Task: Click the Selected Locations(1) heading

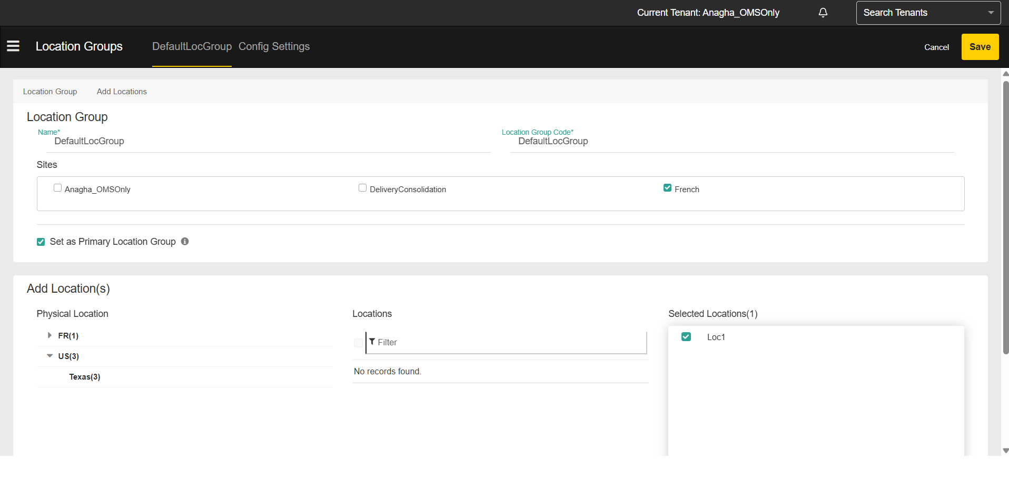Action: (713, 314)
